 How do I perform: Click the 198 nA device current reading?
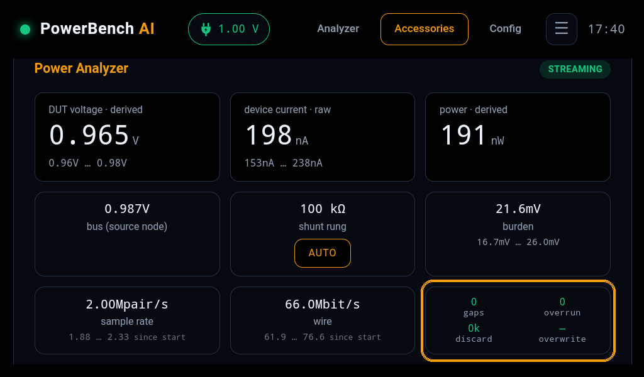(x=277, y=135)
